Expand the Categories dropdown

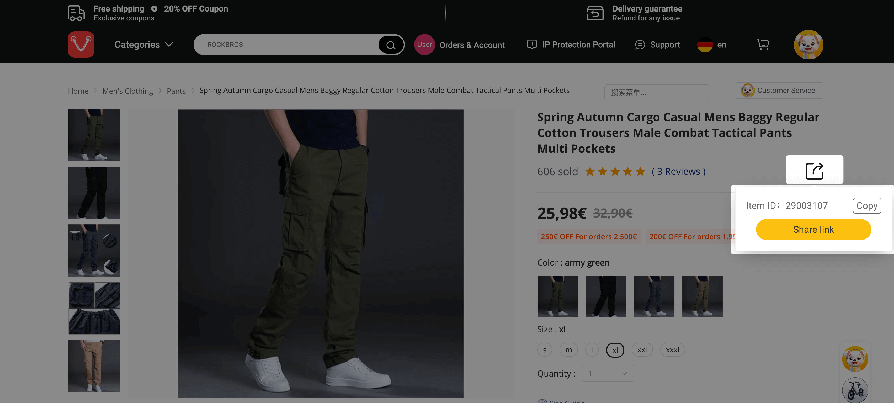pos(143,44)
